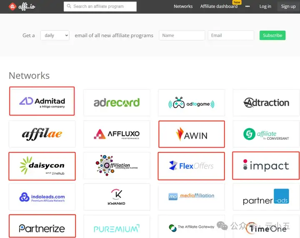Click the Log in link

(265, 6)
